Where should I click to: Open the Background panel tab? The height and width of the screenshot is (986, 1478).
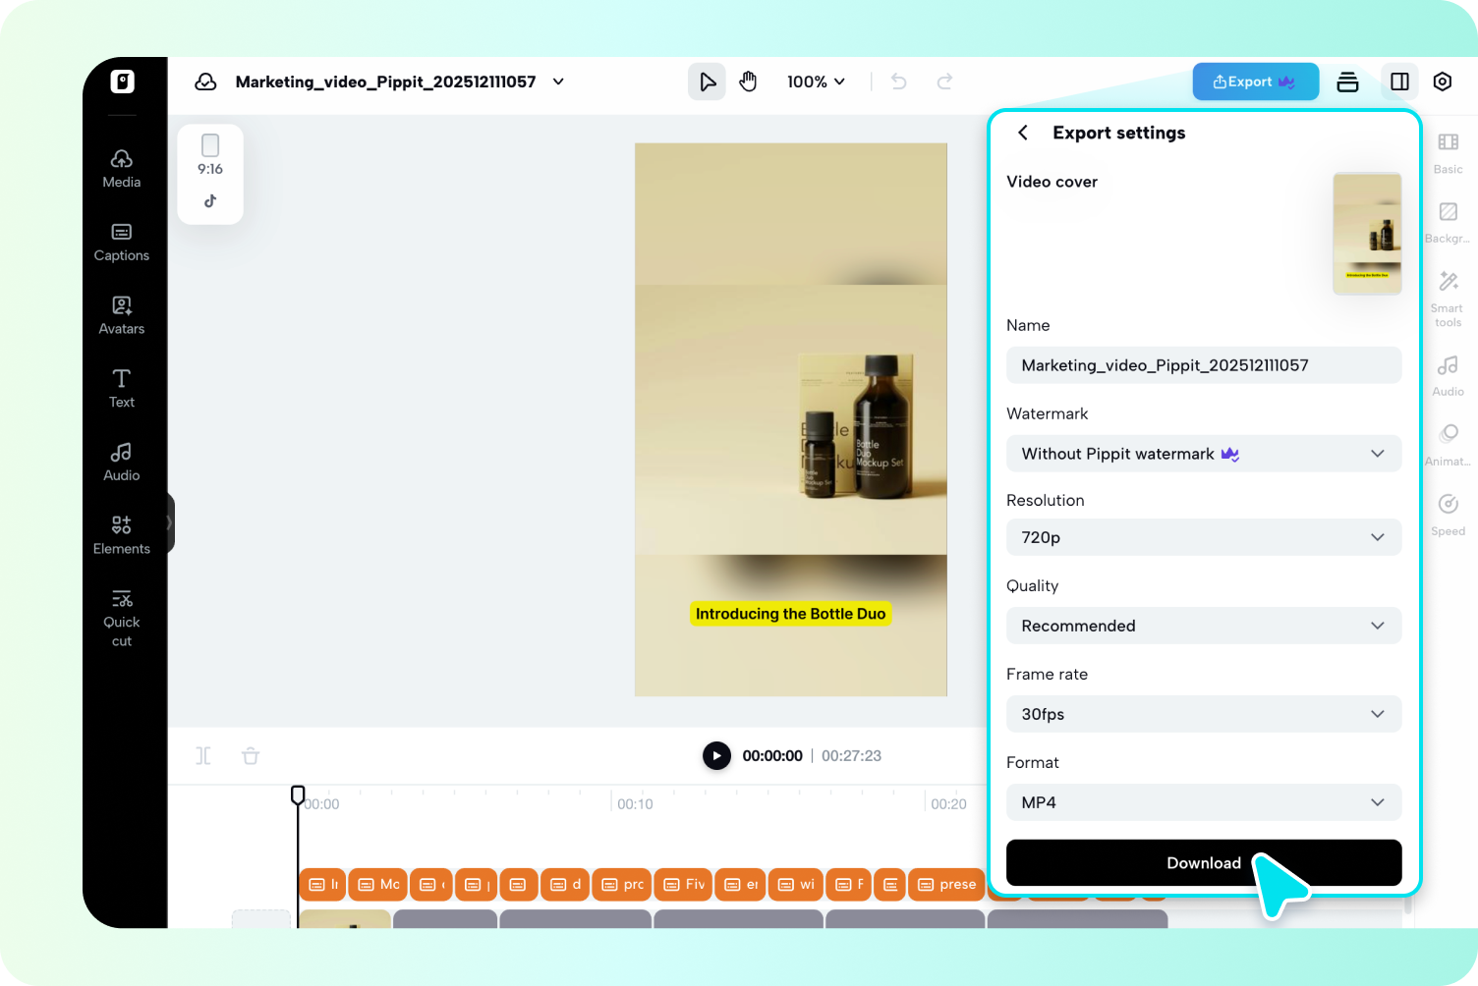tap(1448, 222)
